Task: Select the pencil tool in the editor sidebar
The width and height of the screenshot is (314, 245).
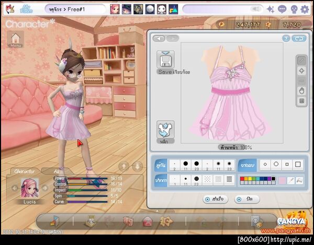Action: point(301,61)
